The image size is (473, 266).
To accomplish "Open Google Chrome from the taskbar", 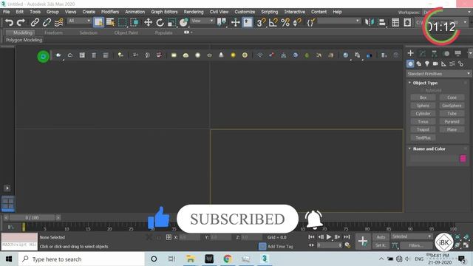I will point(228,259).
